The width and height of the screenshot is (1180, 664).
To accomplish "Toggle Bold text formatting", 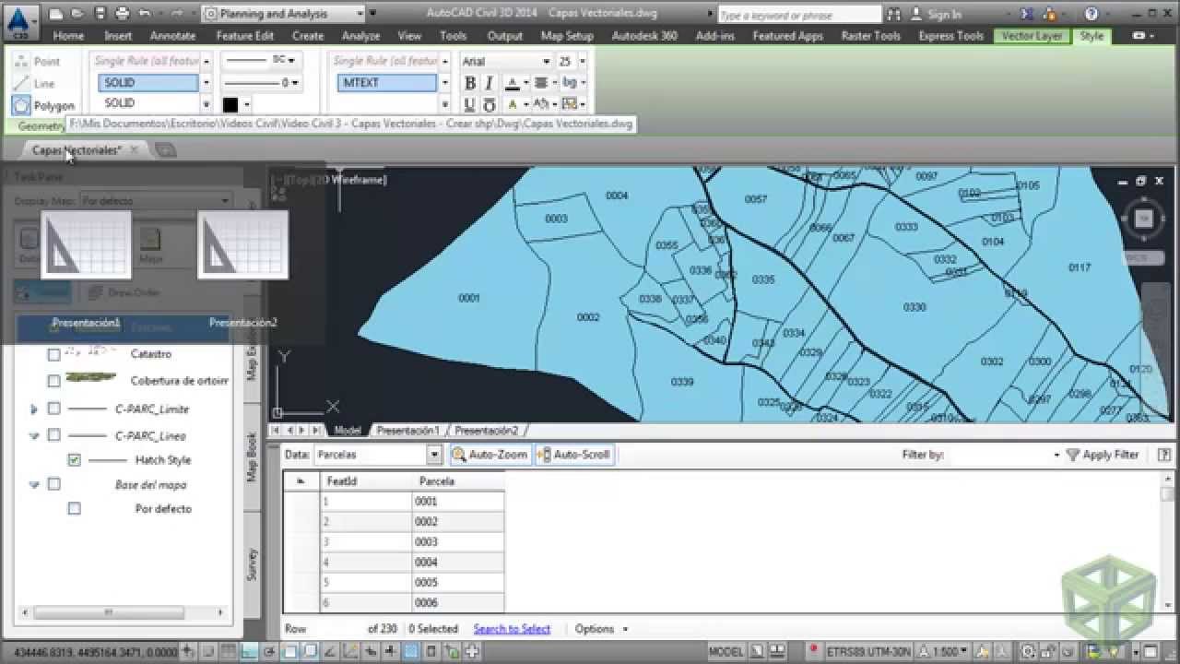I will tap(470, 83).
